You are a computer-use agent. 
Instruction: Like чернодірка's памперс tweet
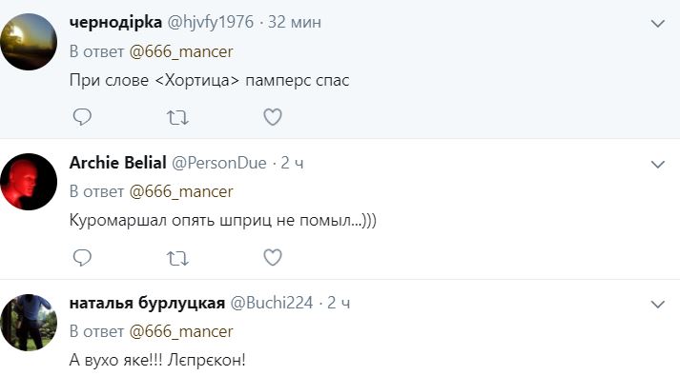point(273,117)
